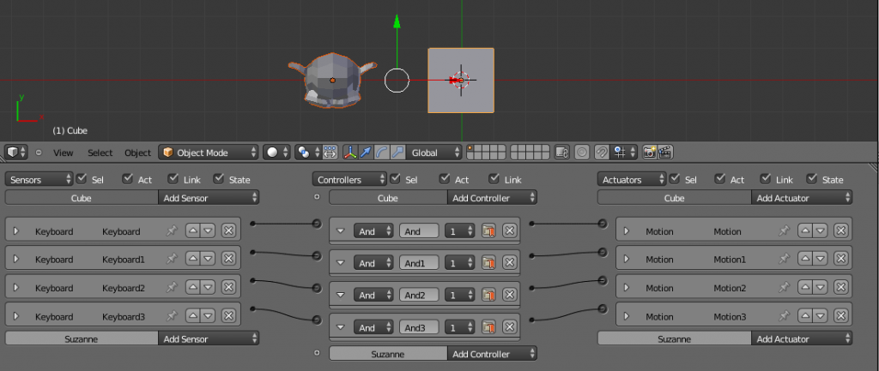Open the Select menu
Image resolution: width=879 pixels, height=371 pixels.
pyautogui.click(x=100, y=153)
